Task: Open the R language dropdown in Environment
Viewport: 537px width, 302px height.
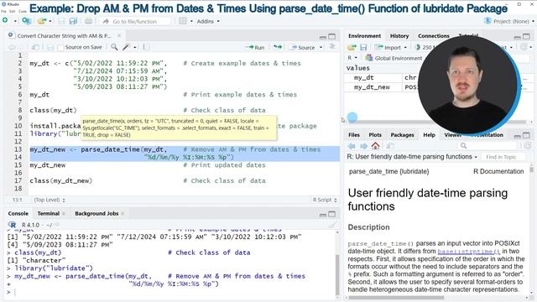Action: 352,58
